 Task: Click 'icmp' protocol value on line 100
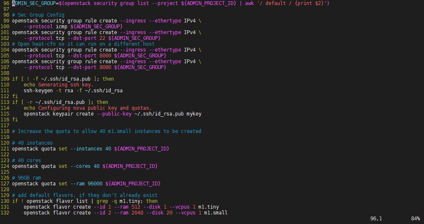(62, 27)
